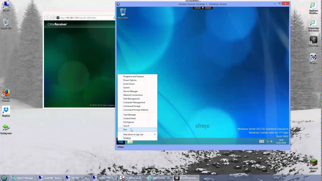Choose System in the Start context menu
Viewport: 322px width, 181px height.
pyautogui.click(x=137, y=87)
